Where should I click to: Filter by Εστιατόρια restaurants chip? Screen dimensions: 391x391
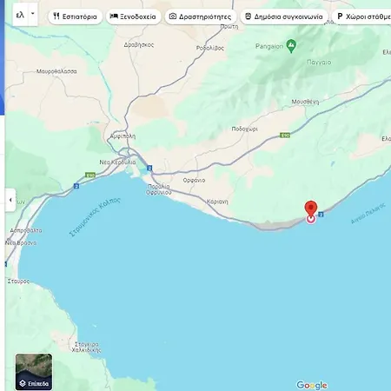(x=75, y=17)
